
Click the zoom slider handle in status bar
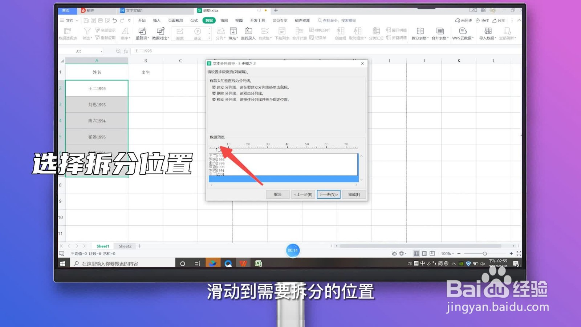(x=485, y=254)
